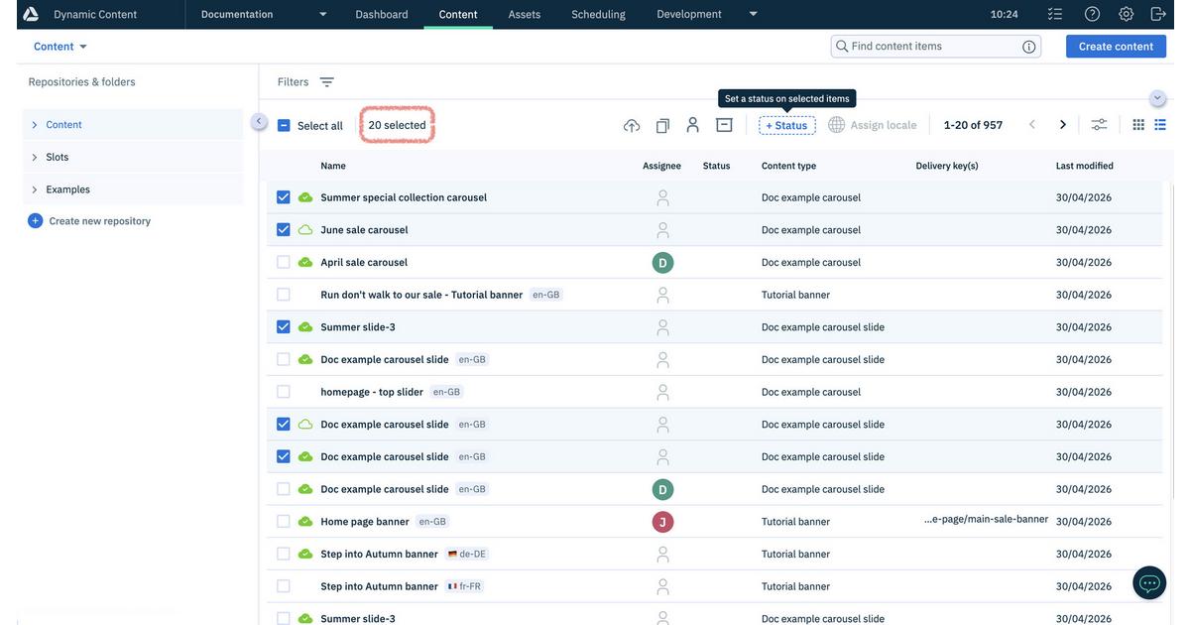Click search info icon in Find field
This screenshot has width=1190, height=625.
[1029, 47]
